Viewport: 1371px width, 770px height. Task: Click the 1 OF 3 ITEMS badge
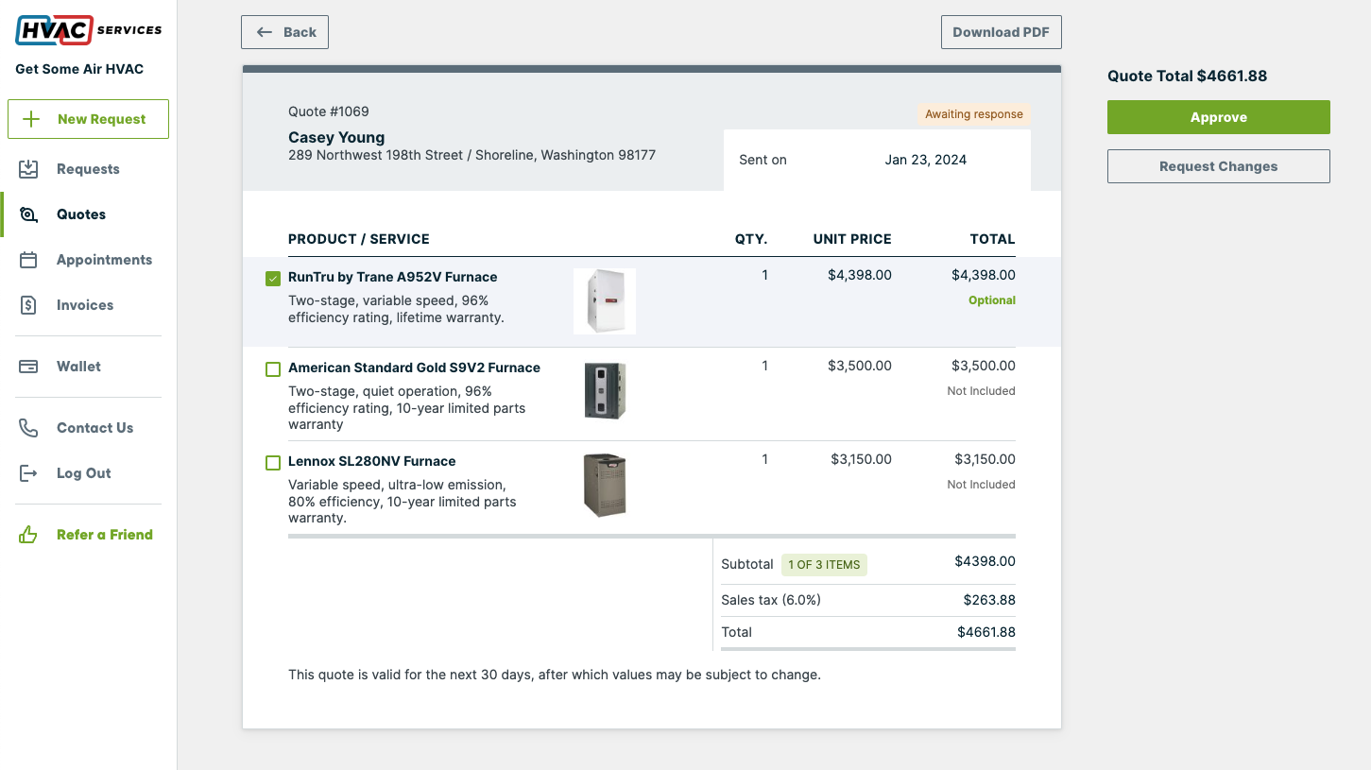tap(825, 565)
